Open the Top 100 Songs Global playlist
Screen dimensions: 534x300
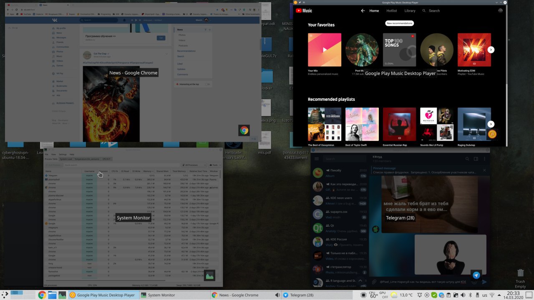coord(399,50)
